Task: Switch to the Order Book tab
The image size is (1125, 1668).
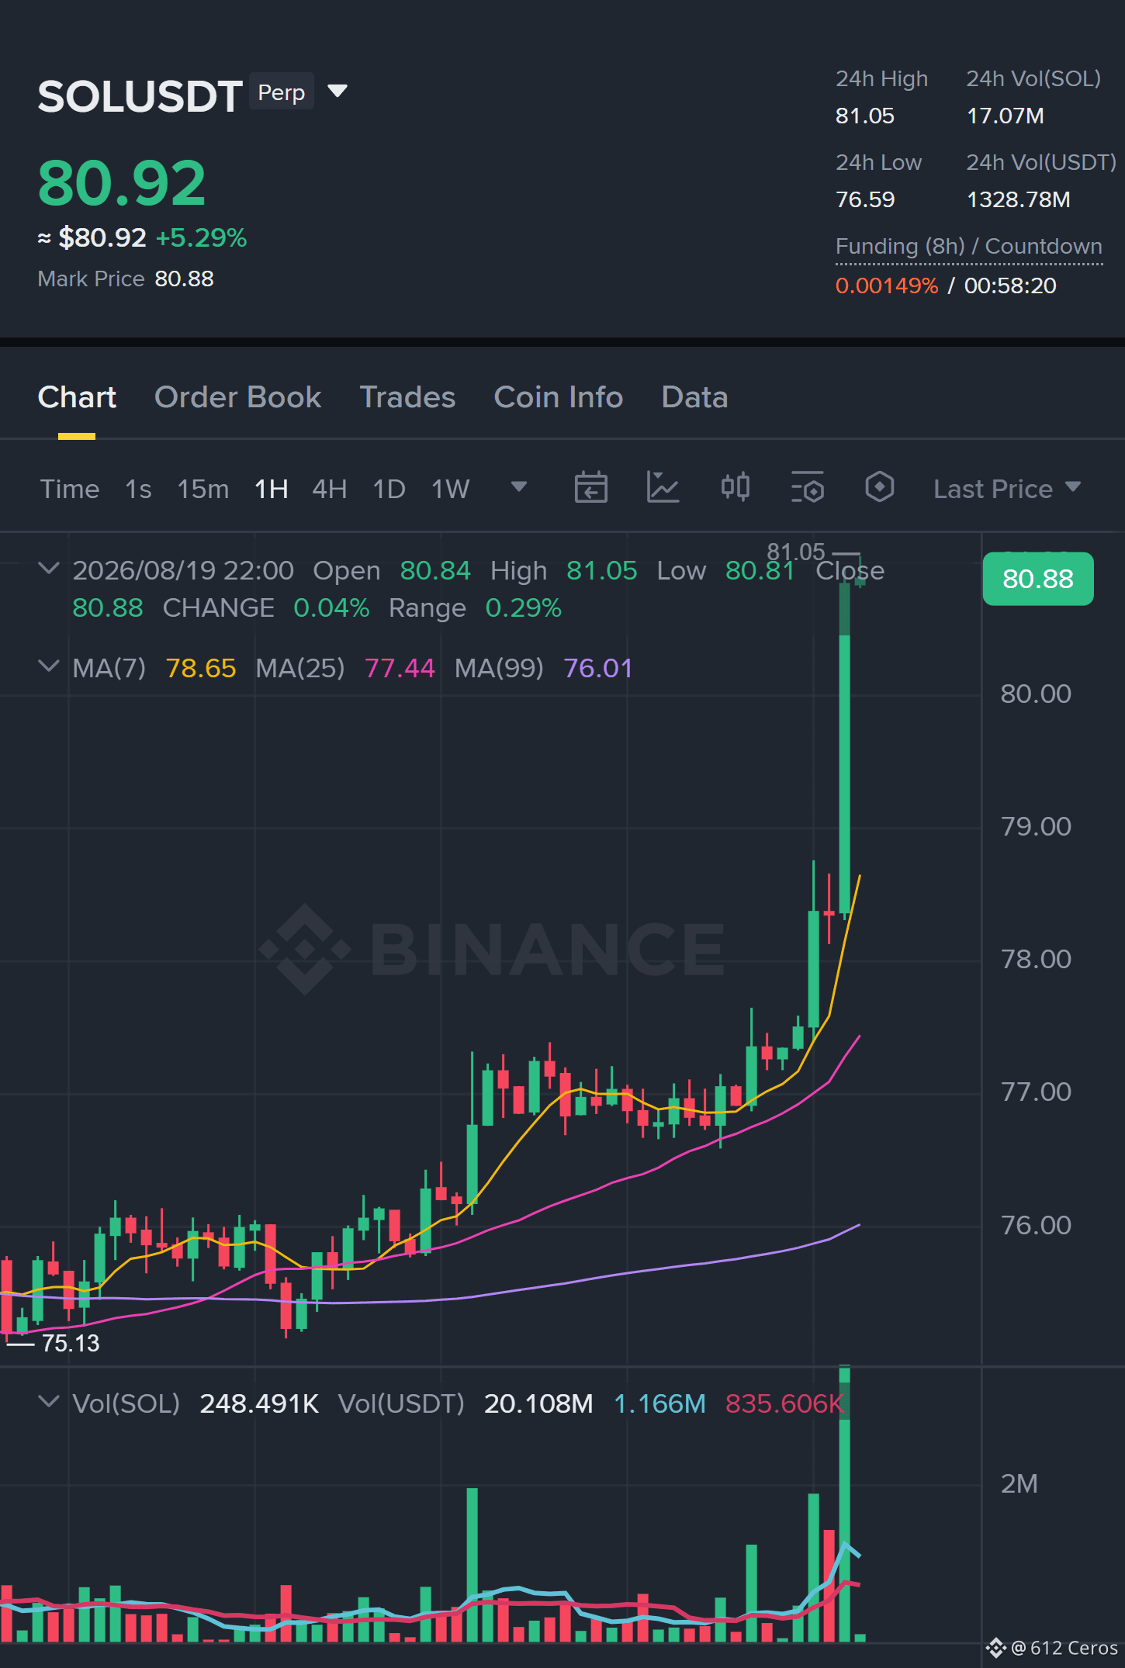Action: point(237,397)
